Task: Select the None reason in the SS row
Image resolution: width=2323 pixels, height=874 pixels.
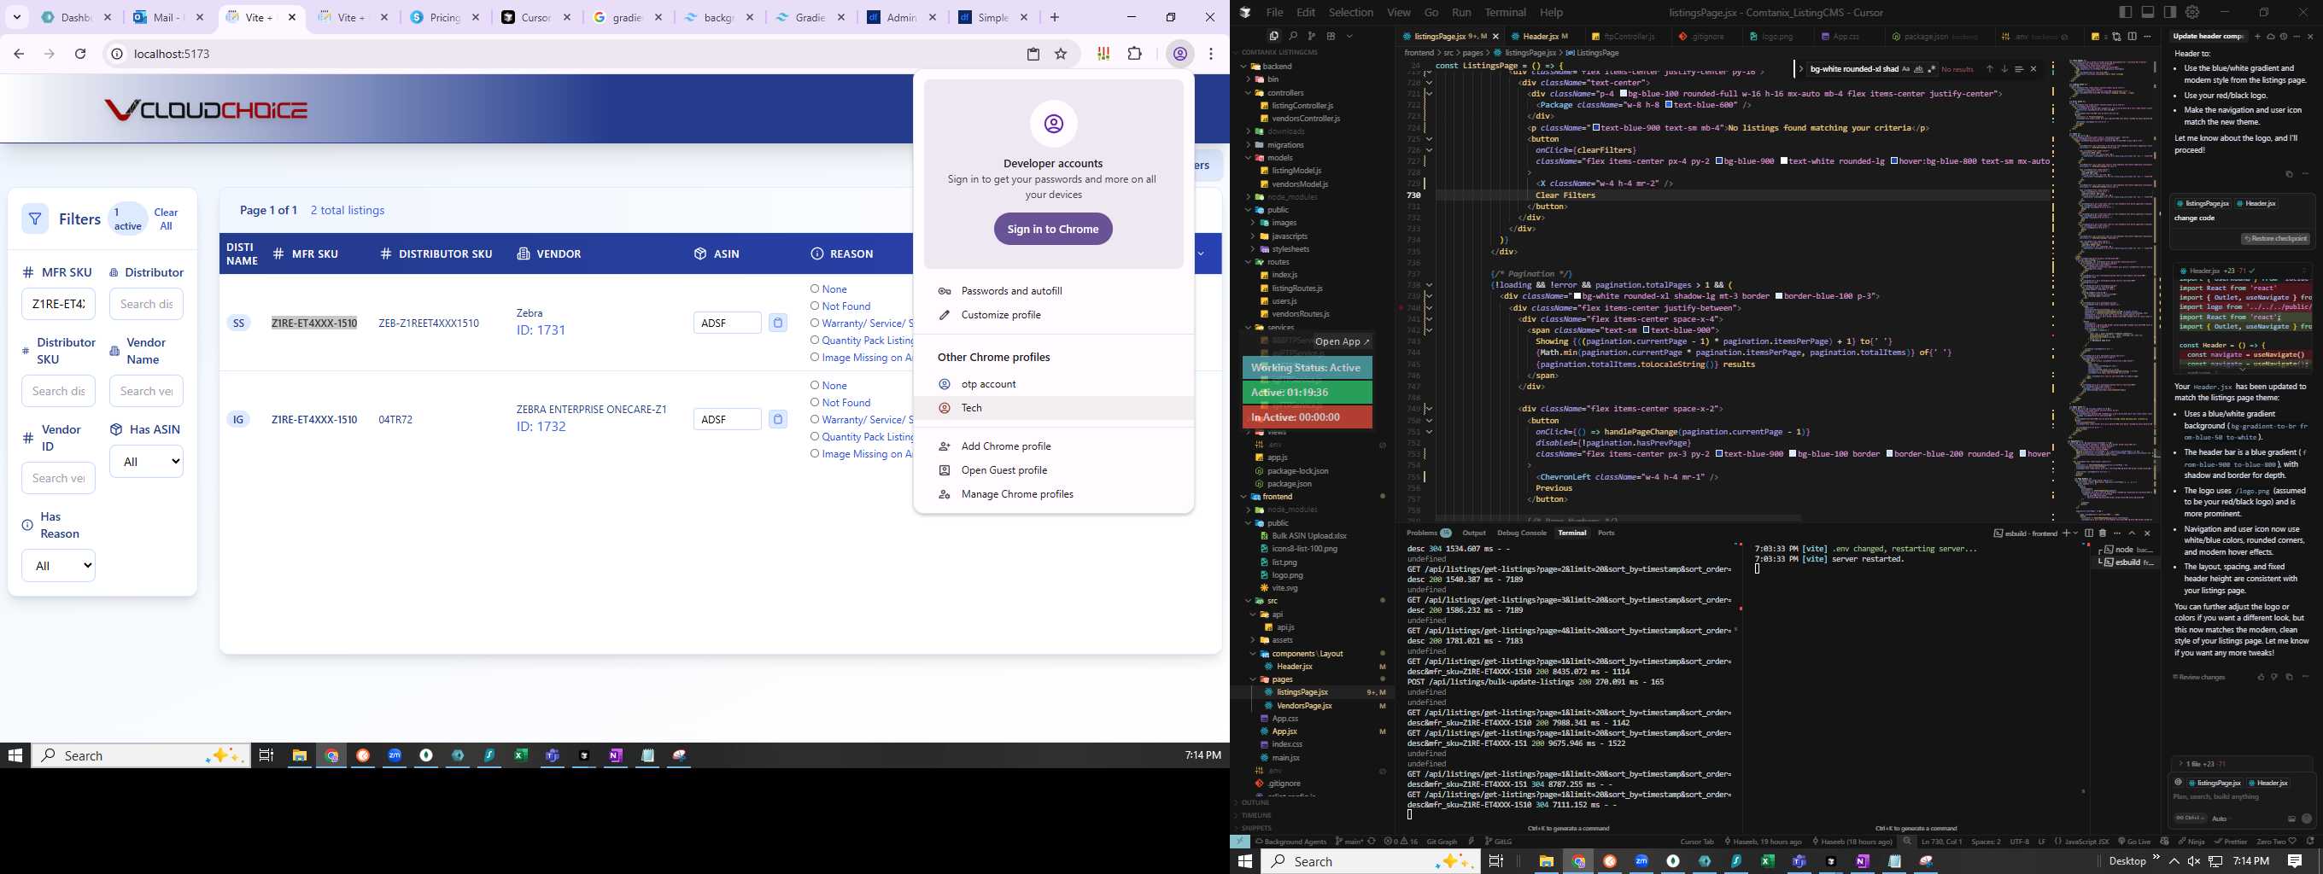Action: (x=814, y=289)
